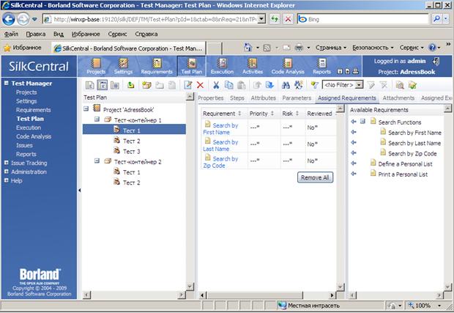Collapse Project 'AdressBook' tree node
This screenshot has height=313, width=454.
(86, 108)
